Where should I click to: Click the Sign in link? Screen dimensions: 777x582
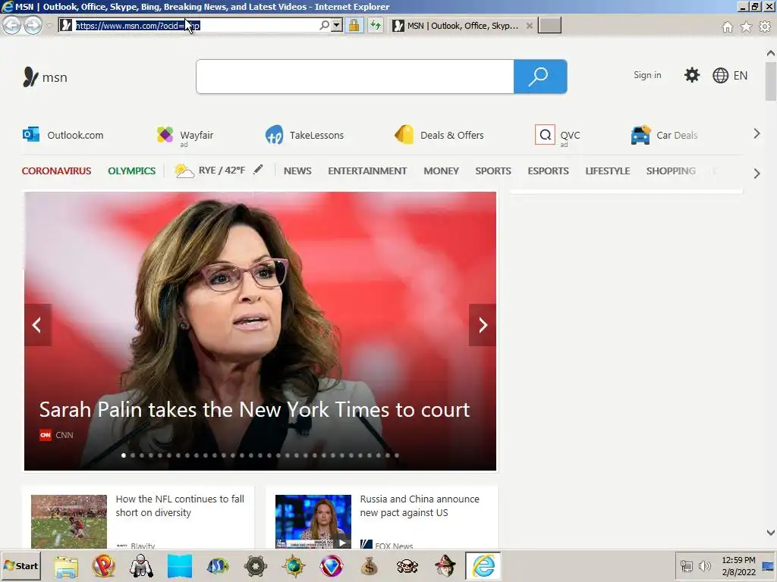[647, 75]
